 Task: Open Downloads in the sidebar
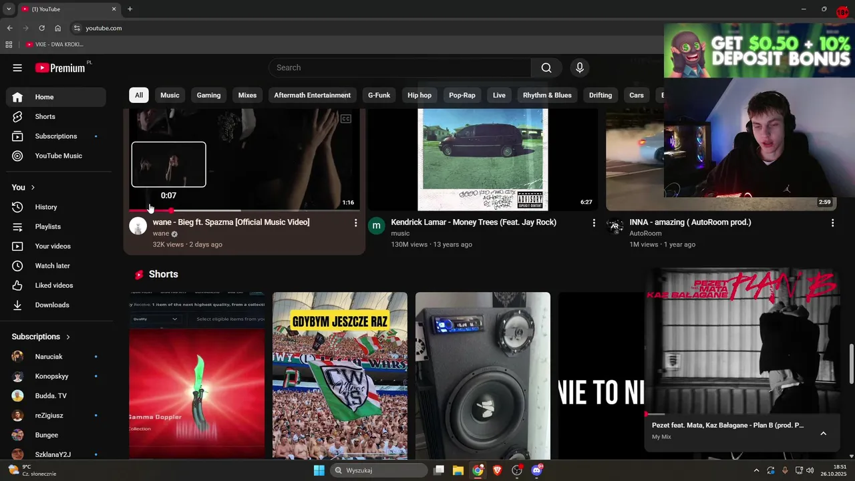(56, 305)
